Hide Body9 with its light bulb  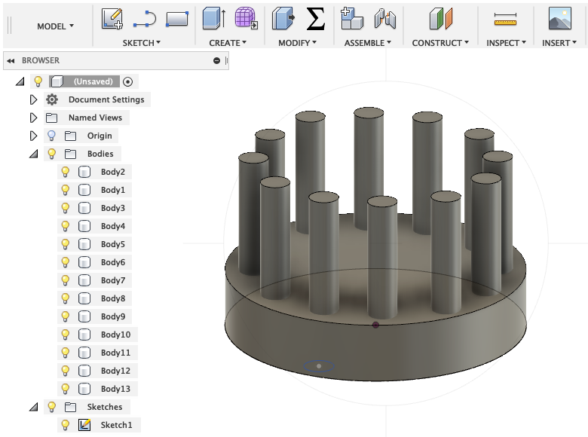point(66,316)
